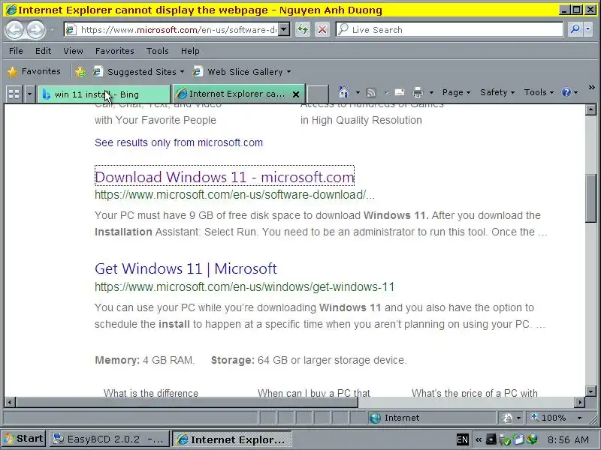Open the Print dropdown arrow
The width and height of the screenshot is (601, 450).
[431, 92]
